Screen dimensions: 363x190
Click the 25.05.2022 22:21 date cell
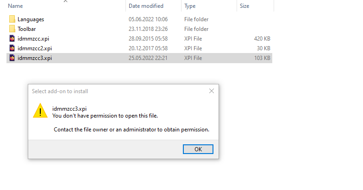click(x=148, y=58)
